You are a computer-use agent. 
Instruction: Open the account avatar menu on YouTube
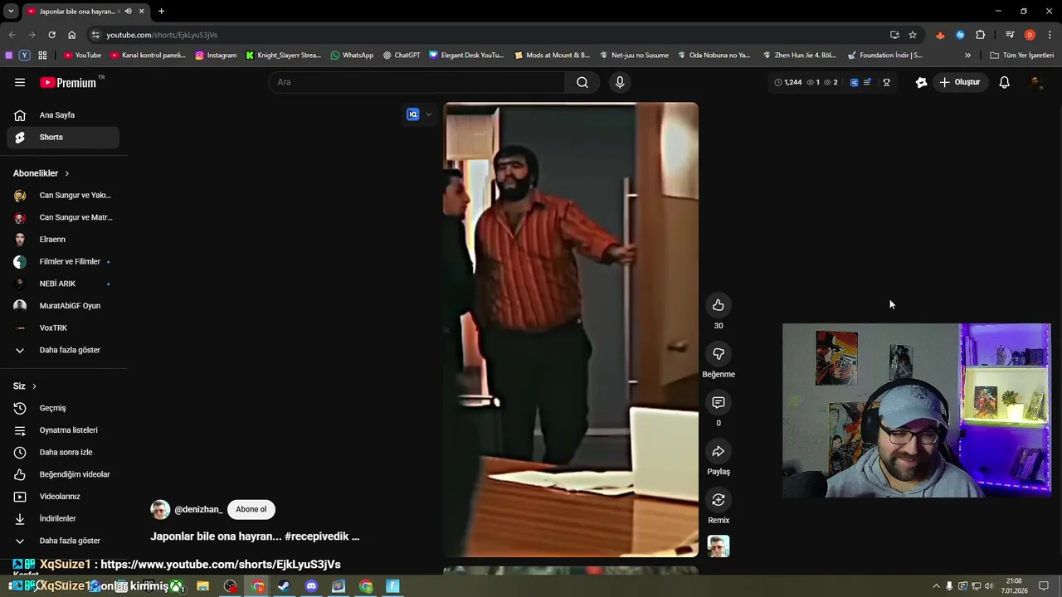click(1035, 82)
